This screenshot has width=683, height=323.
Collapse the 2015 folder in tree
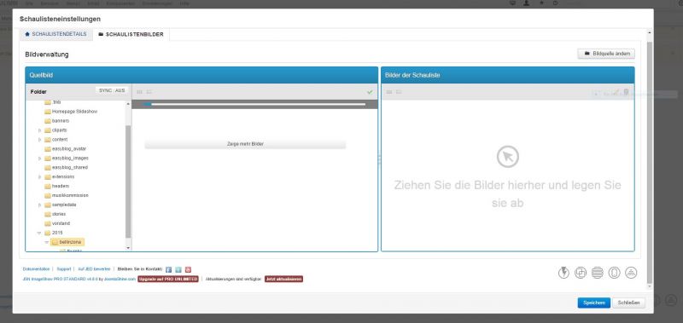tap(39, 233)
